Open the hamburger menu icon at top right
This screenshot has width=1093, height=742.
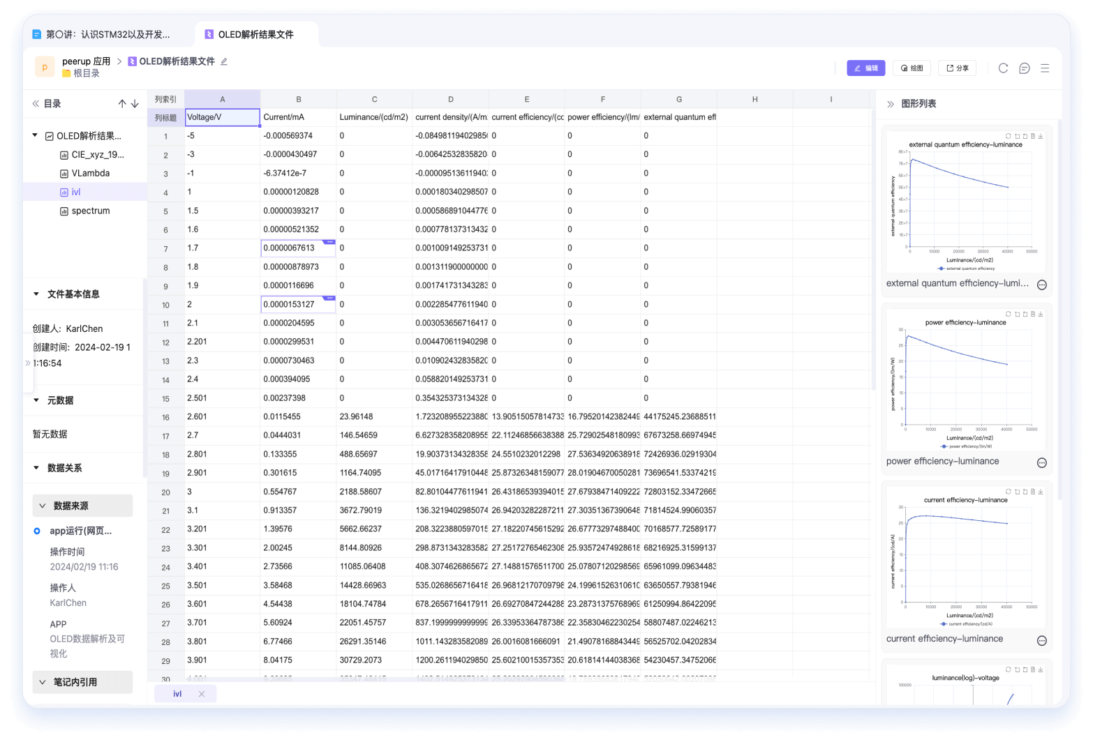pyautogui.click(x=1045, y=68)
